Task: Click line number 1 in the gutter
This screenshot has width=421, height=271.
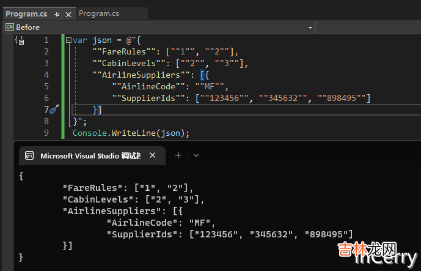Action: tap(46, 40)
